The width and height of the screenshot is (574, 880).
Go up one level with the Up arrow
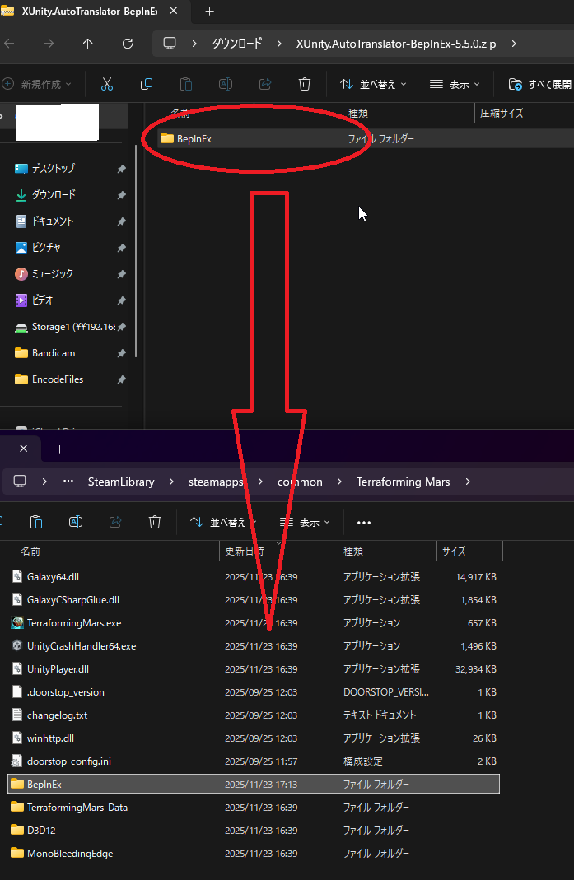pyautogui.click(x=88, y=44)
